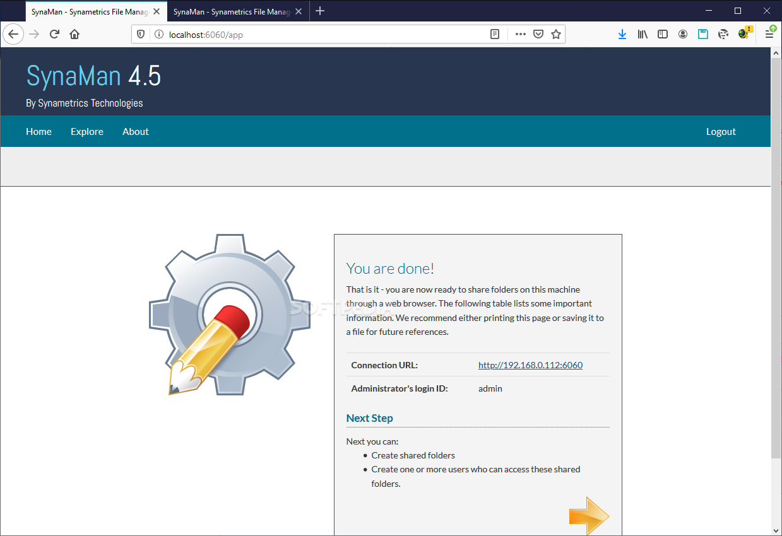Image resolution: width=782 pixels, height=536 pixels.
Task: Minimize the browser window
Action: 709,11
